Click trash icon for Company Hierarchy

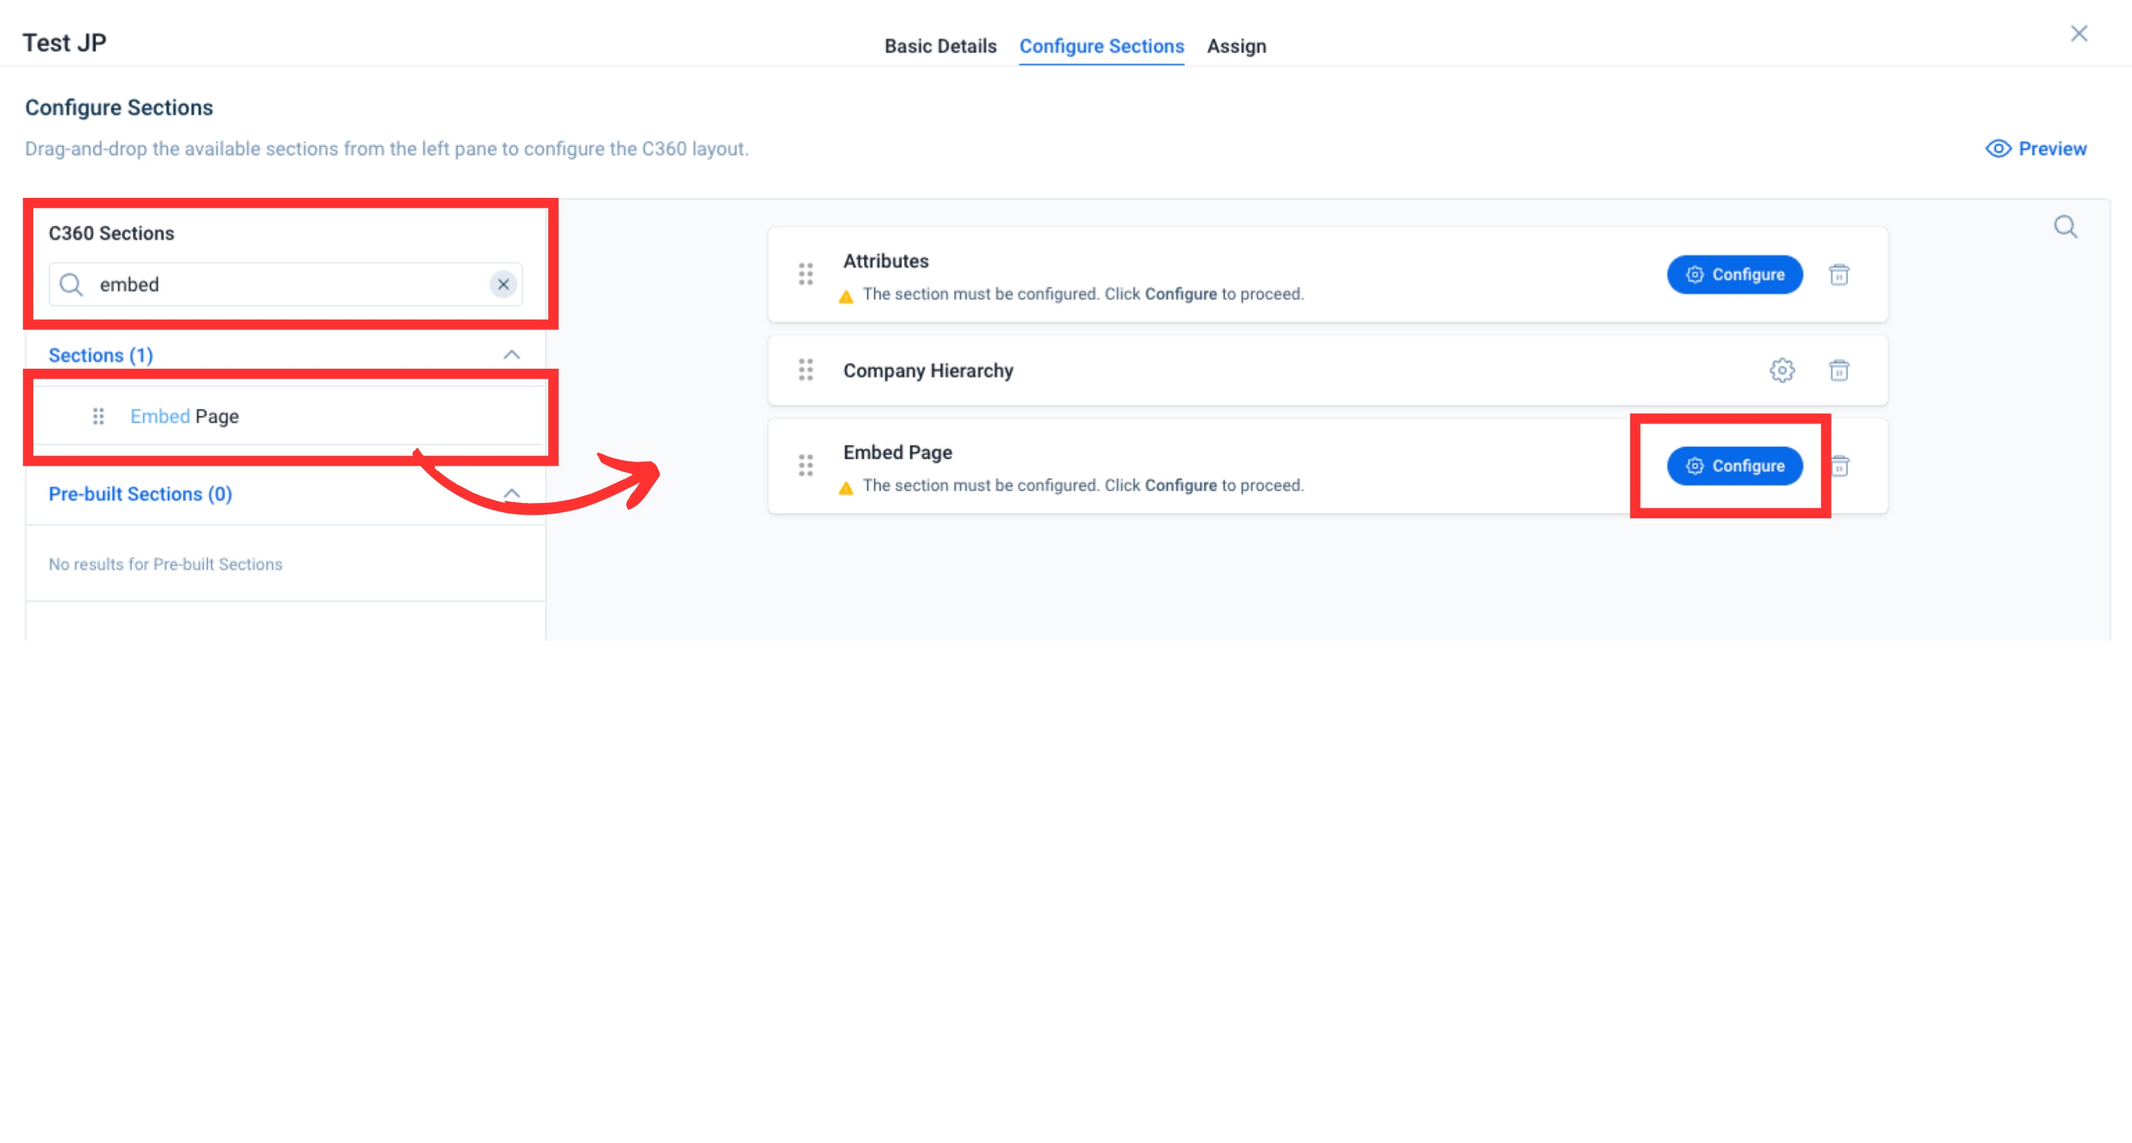(1839, 369)
